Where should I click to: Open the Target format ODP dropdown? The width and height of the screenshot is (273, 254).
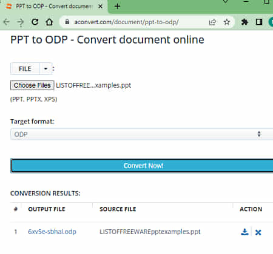point(141,134)
